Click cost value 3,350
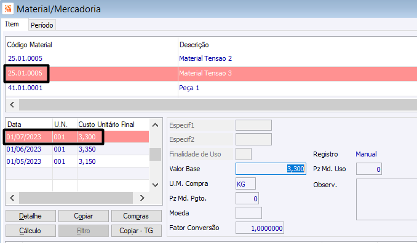The image size is (417, 243). tap(87, 149)
